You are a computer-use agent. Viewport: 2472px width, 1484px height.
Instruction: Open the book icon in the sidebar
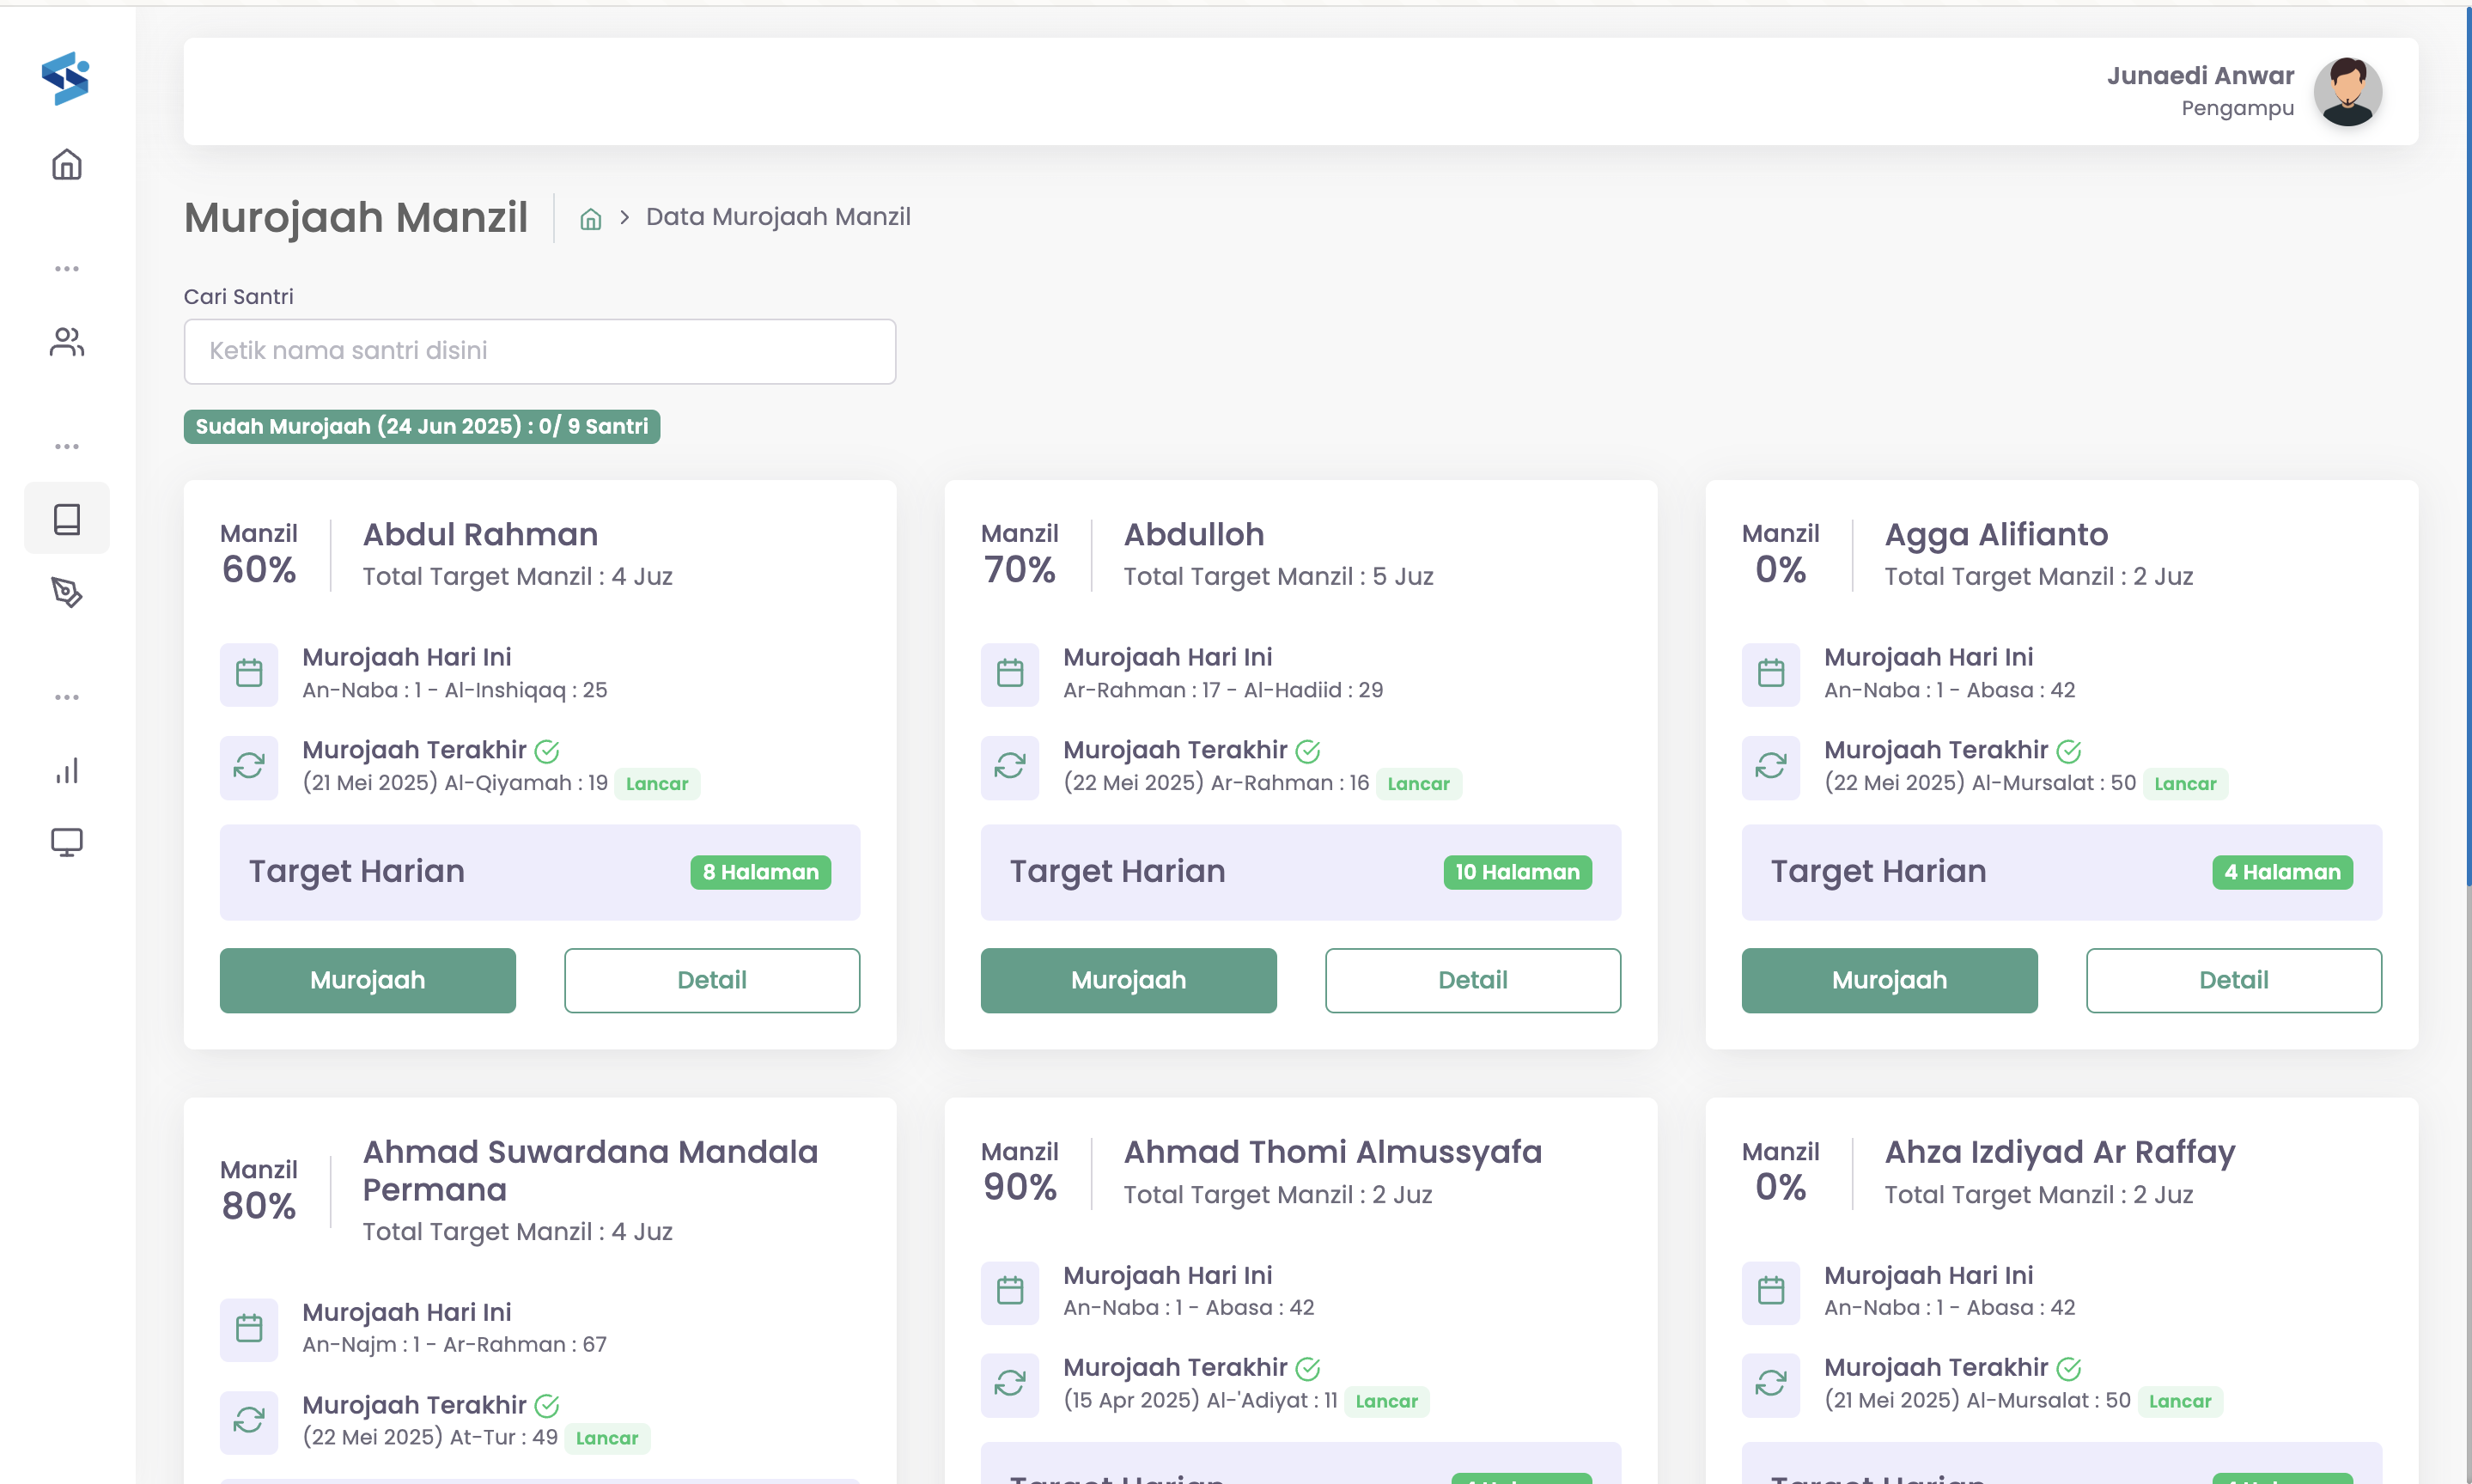pos(66,518)
